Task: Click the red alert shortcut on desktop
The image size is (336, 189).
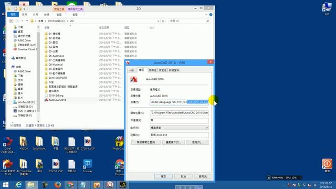Action: (x=327, y=165)
